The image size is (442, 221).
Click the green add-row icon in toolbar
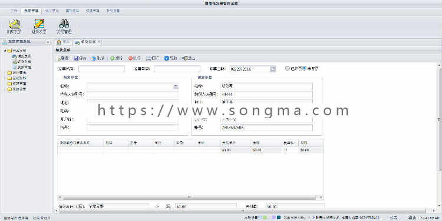coord(112,58)
